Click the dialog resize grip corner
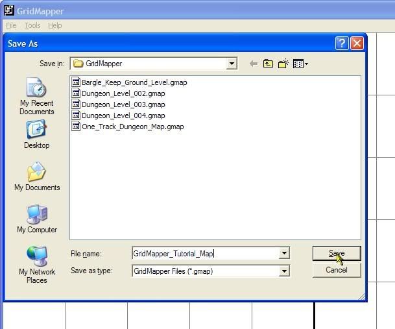This screenshot has height=329, width=395. (x=362, y=297)
